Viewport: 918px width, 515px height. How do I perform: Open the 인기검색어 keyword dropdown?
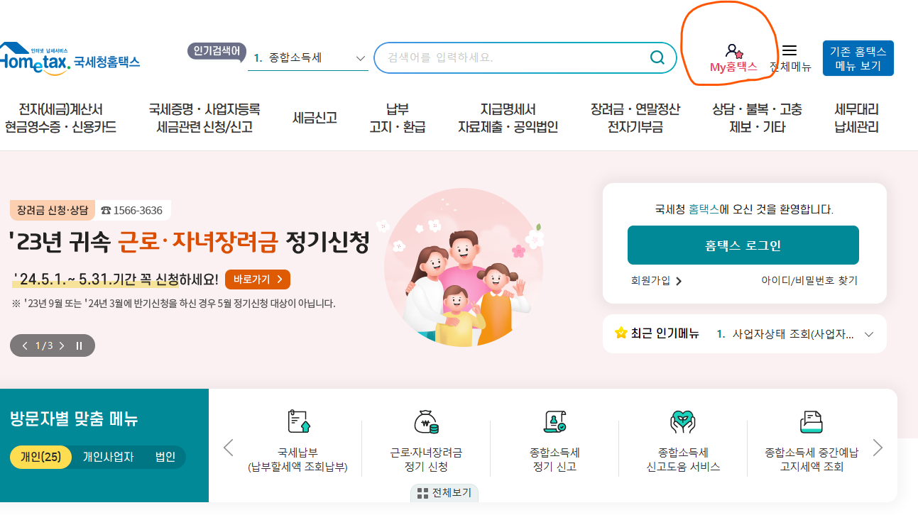point(361,59)
